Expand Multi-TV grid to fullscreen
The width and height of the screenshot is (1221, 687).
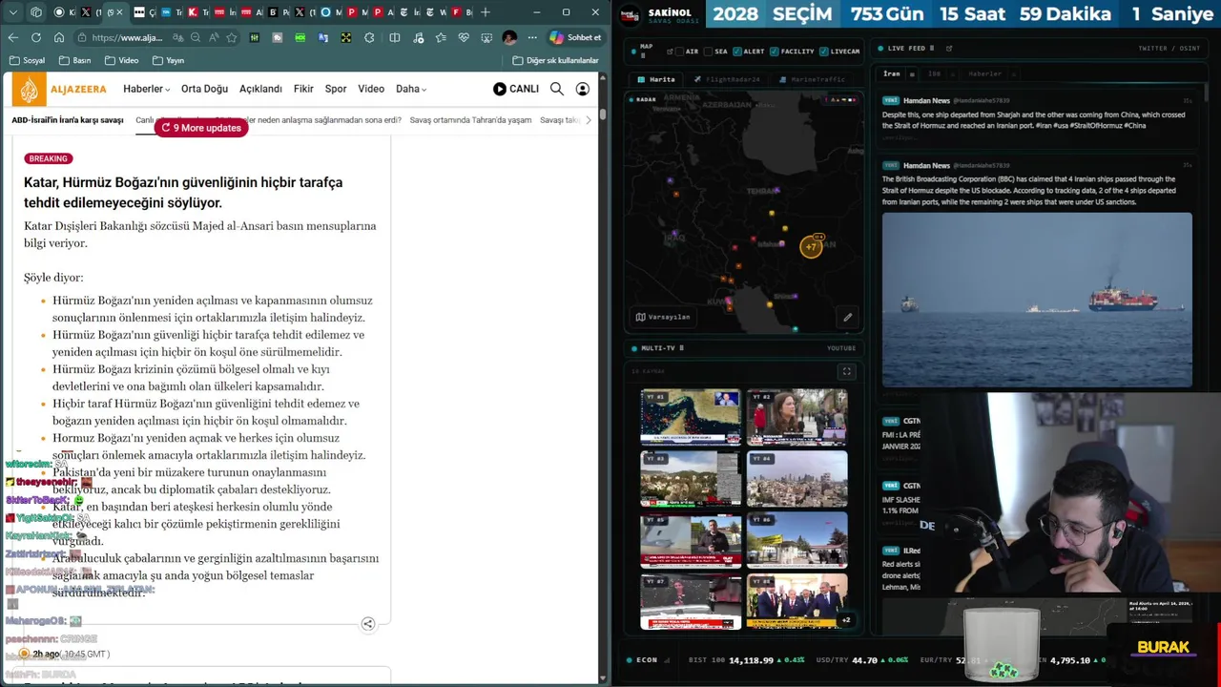click(x=846, y=371)
